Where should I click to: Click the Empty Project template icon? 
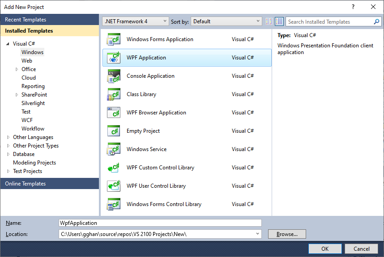[x=114, y=131]
